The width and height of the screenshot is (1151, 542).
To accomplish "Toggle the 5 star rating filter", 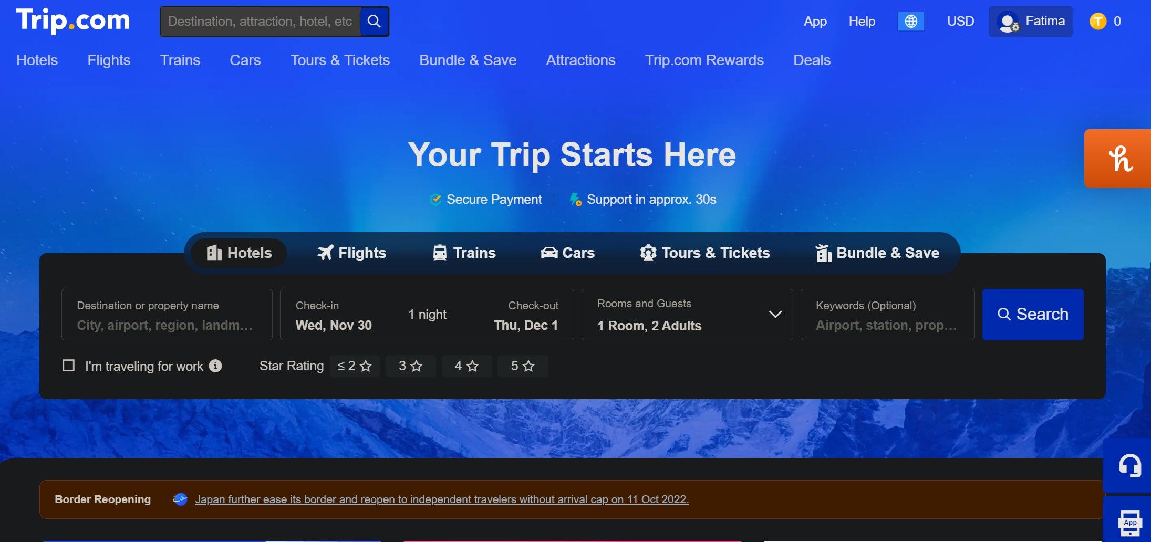I will tap(523, 366).
